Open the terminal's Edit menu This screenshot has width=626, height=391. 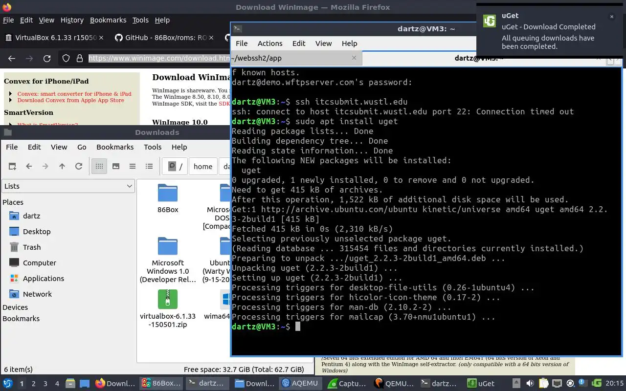click(299, 43)
